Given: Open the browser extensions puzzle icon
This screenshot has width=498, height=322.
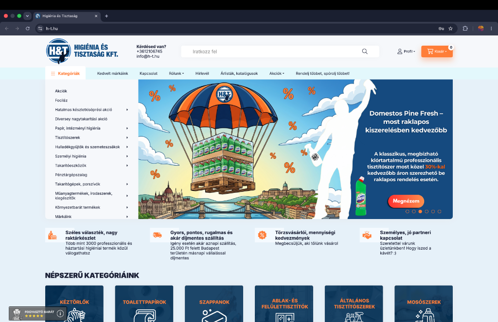Looking at the screenshot, I should [465, 29].
